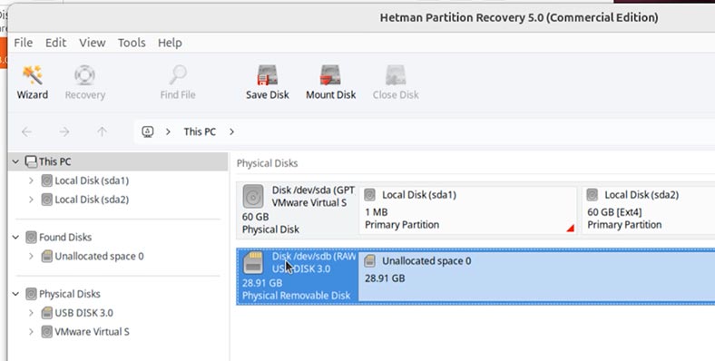Click the Unallocated space 0 tree icon
The height and width of the screenshot is (361, 715).
[x=46, y=256]
